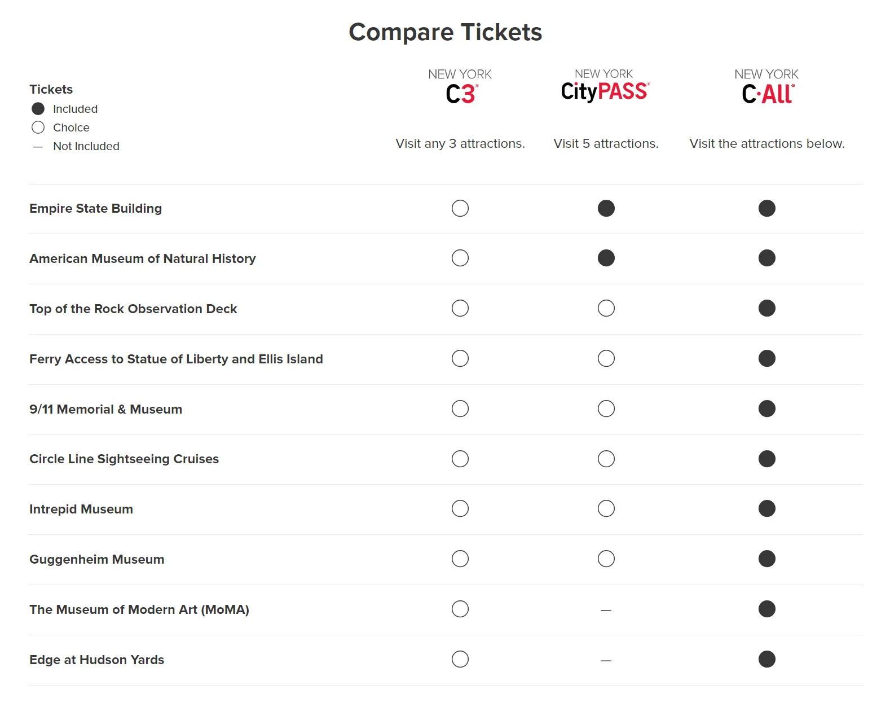Click the filled Included legend circle

(38, 109)
